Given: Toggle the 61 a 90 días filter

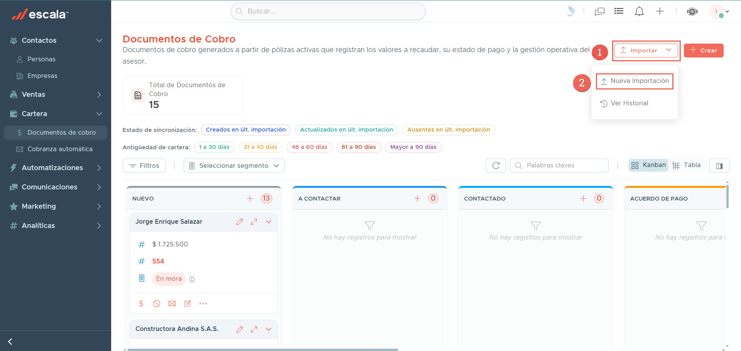Looking at the screenshot, I should [x=359, y=147].
